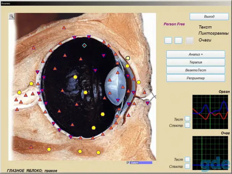The image size is (232, 174).
Task: Click the Терапия button
Action: (x=196, y=62)
